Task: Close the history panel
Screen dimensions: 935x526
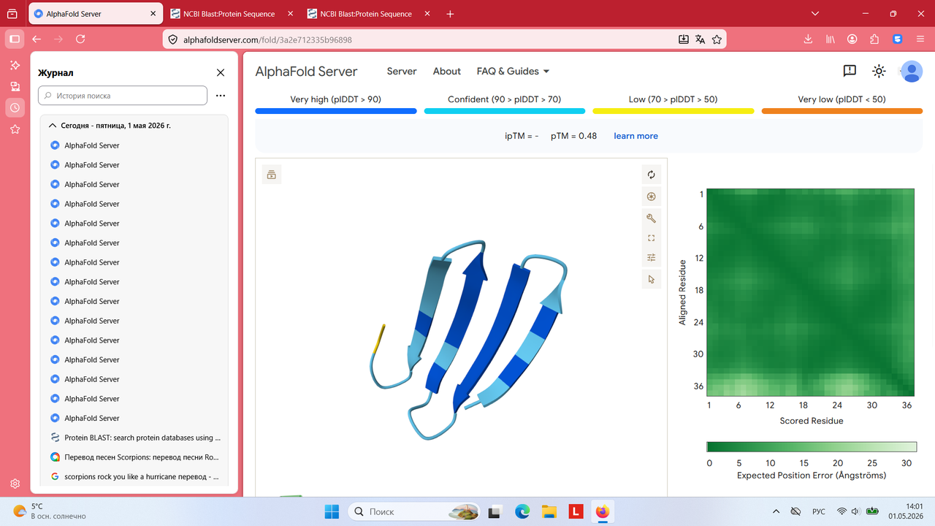Action: [x=221, y=73]
